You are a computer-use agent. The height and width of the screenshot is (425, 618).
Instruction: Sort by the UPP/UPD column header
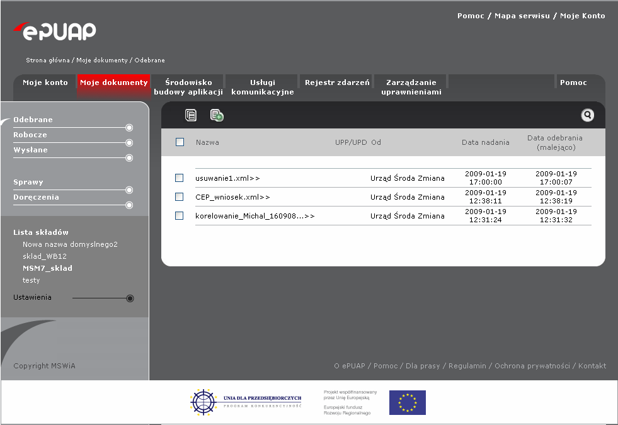(351, 142)
